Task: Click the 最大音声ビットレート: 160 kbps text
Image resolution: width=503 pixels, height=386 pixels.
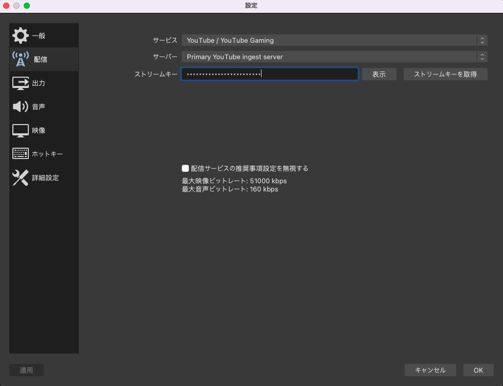Action: click(x=230, y=189)
